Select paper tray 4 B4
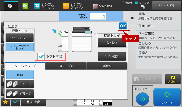The image size is (182, 107). pyautogui.click(x=93, y=104)
